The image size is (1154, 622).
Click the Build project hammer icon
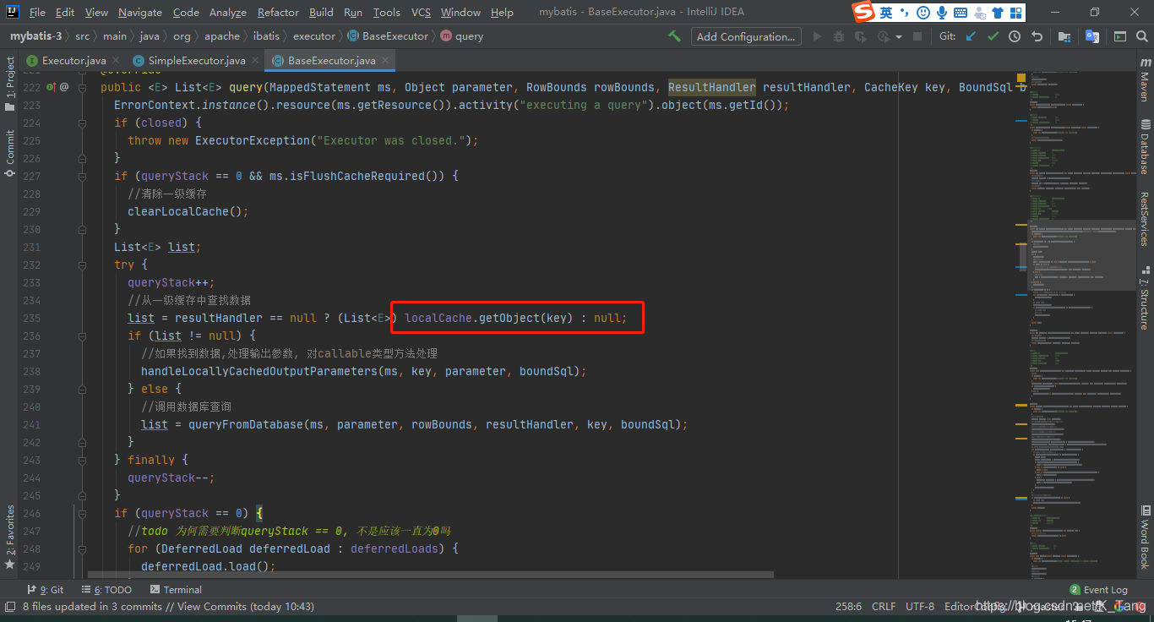(x=674, y=36)
